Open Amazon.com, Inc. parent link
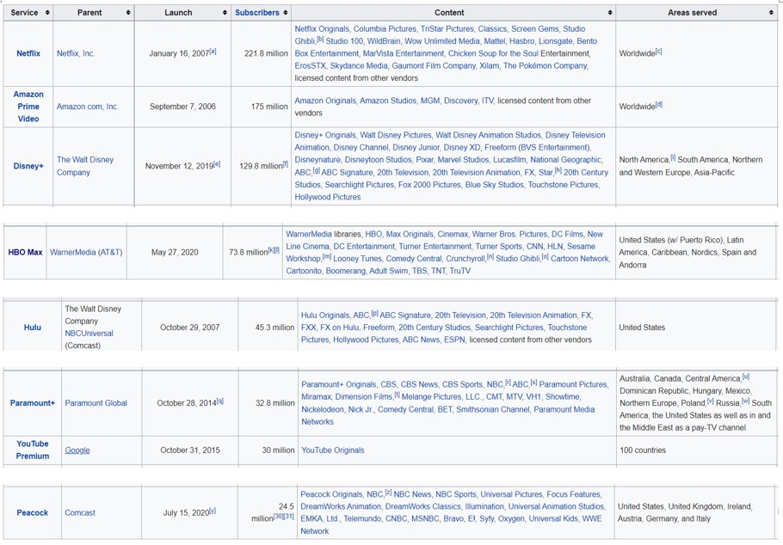 [88, 107]
